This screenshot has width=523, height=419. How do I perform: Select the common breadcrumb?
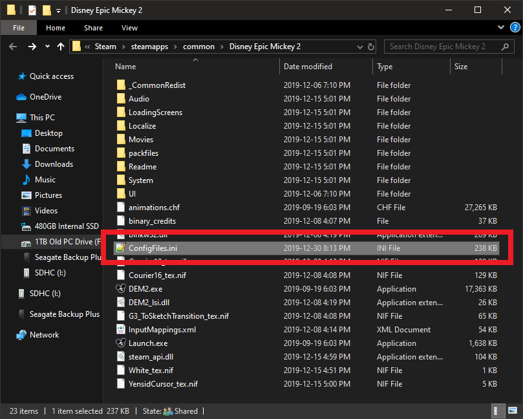click(x=198, y=47)
